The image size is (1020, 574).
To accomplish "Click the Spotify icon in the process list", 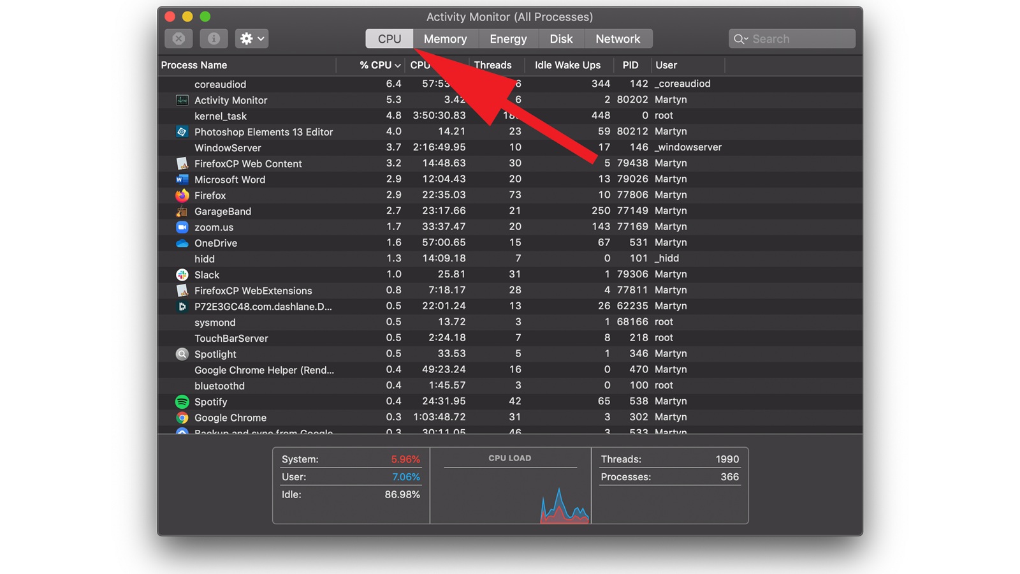I will pyautogui.click(x=182, y=402).
